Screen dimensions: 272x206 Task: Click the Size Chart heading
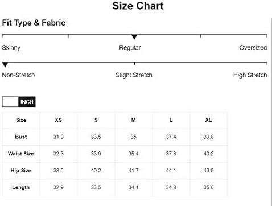[x=138, y=6]
